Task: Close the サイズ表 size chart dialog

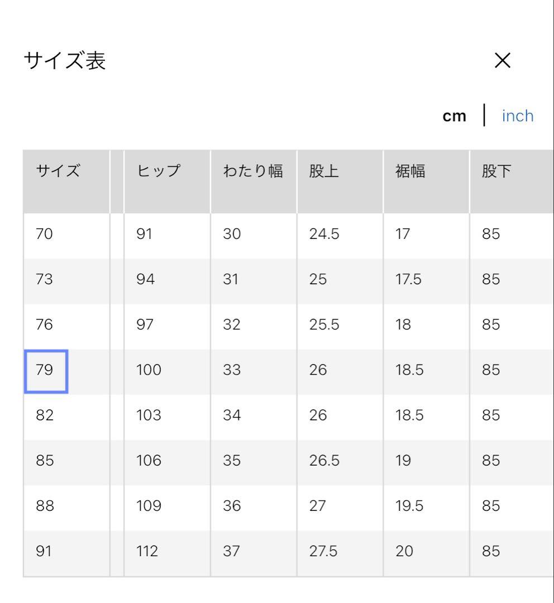Action: point(502,60)
